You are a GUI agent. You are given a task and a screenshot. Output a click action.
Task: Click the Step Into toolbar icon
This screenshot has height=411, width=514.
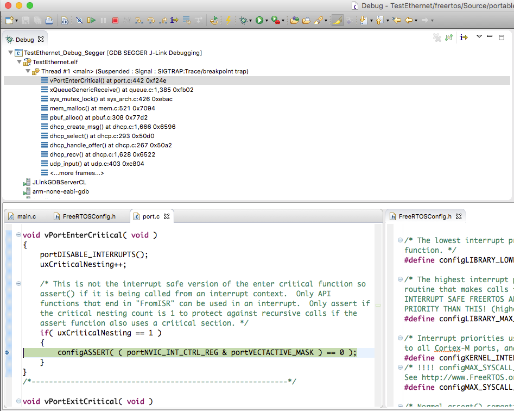(139, 20)
